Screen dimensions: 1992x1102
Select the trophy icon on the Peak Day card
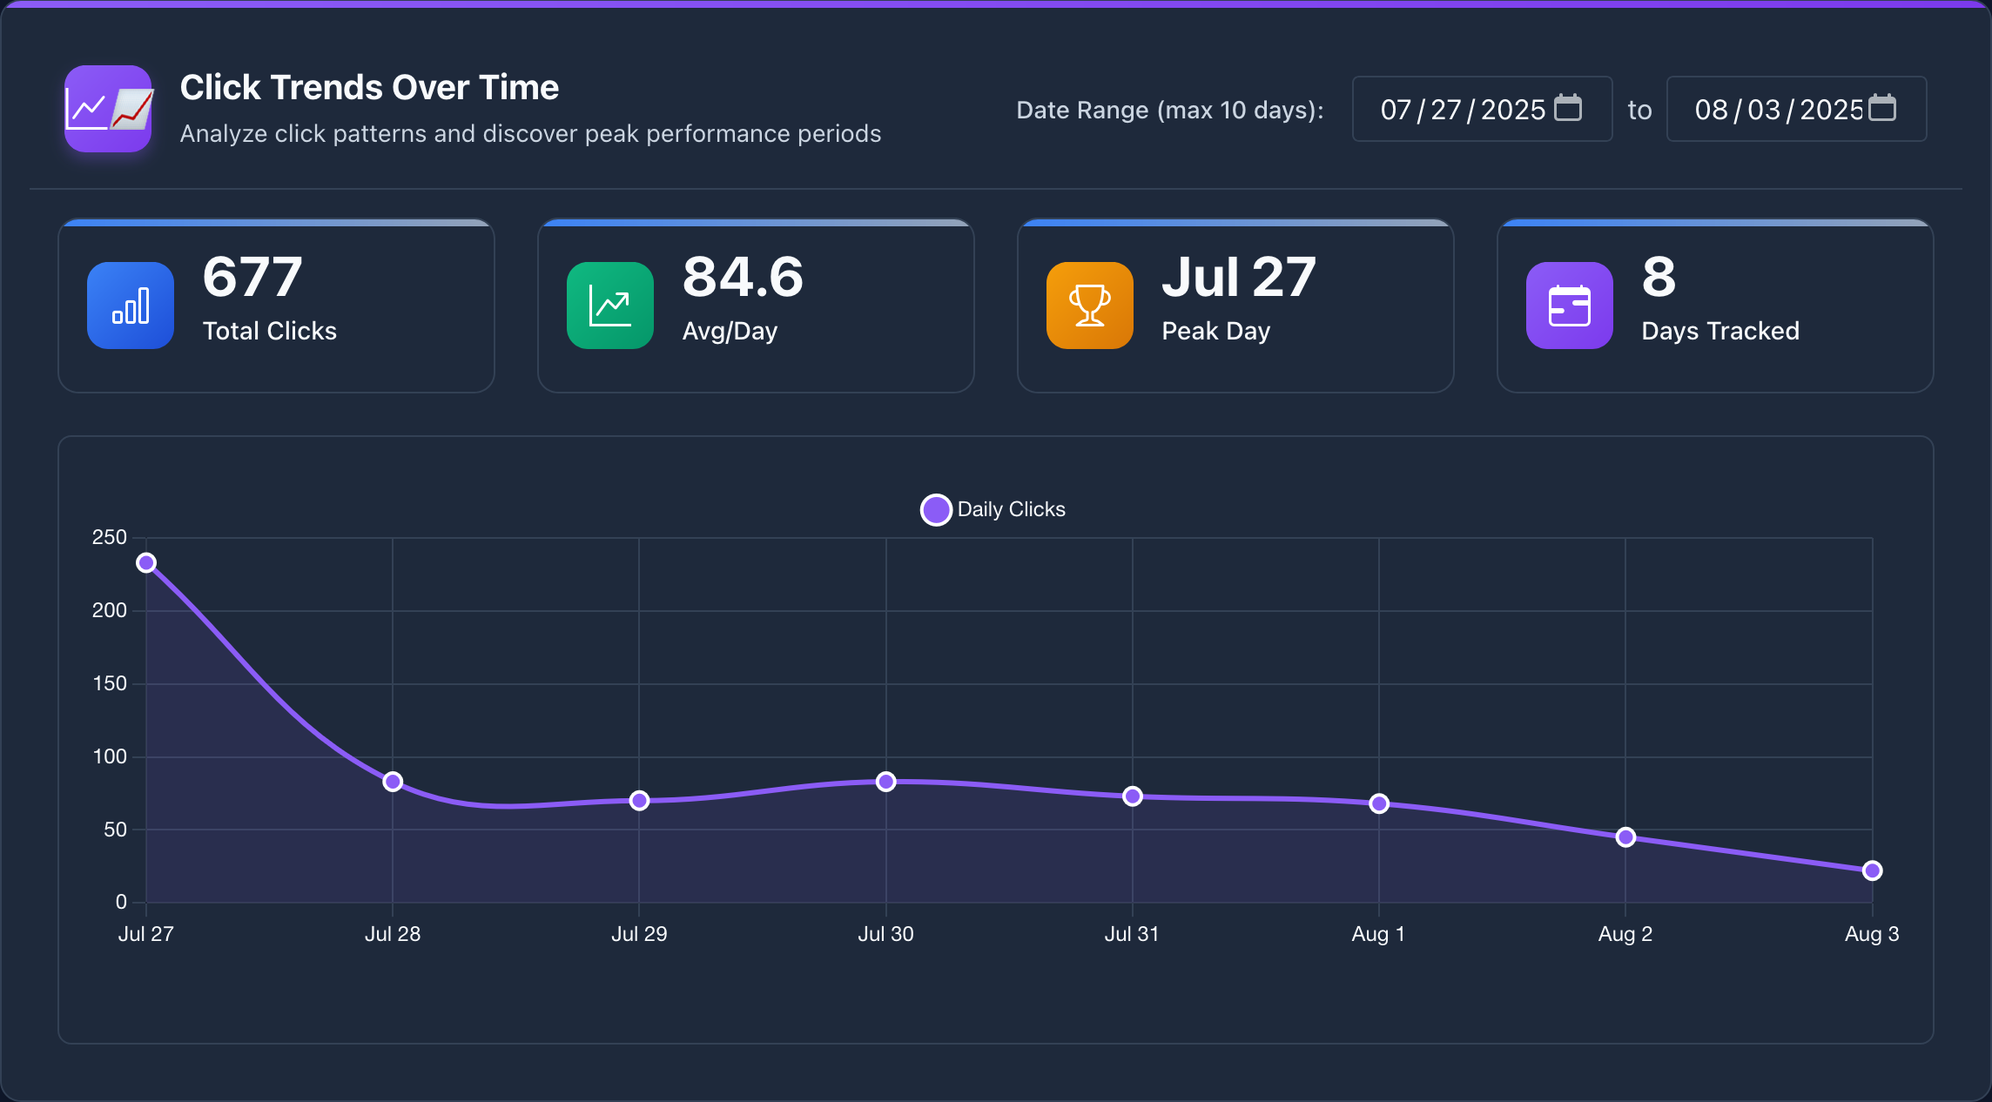[1089, 306]
